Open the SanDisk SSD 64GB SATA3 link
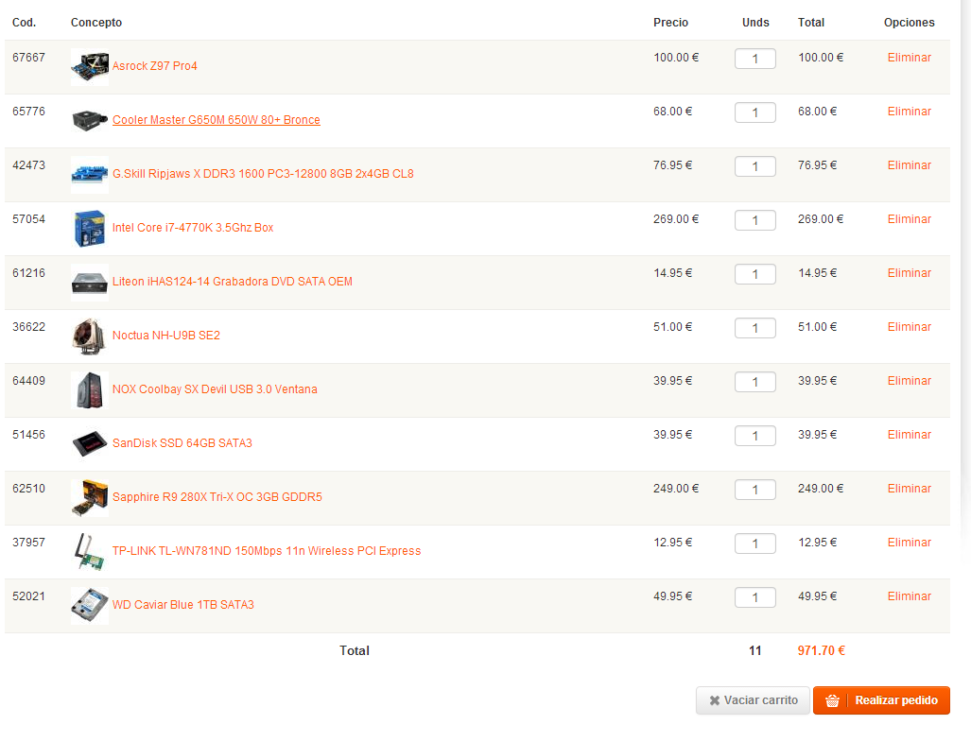This screenshot has width=971, height=742. coord(182,442)
